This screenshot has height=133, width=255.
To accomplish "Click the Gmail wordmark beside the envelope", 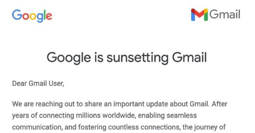I will tap(225, 14).
